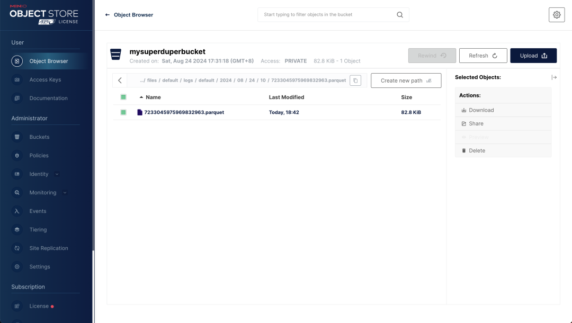Click the License sidebar icon

click(x=17, y=306)
